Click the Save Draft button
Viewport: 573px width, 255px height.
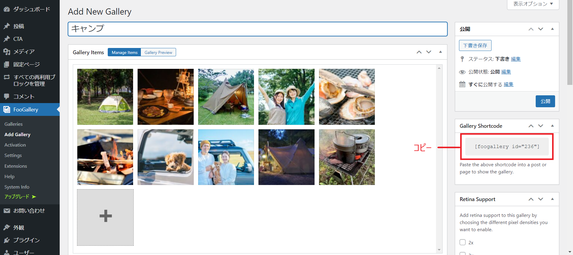pyautogui.click(x=475, y=46)
